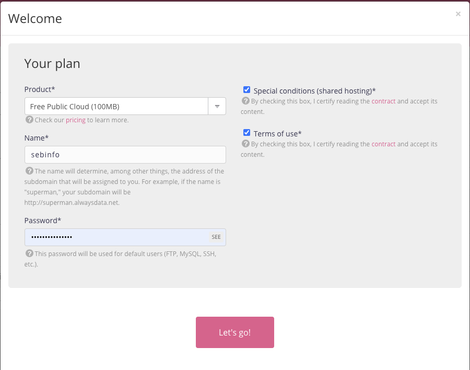The width and height of the screenshot is (470, 370).
Task: Reveal the password with the SEE button
Action: 216,237
